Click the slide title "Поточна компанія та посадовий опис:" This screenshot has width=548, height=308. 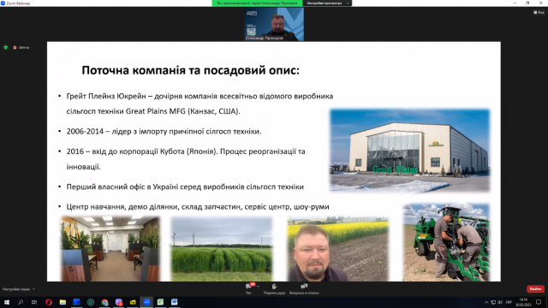[x=190, y=70]
